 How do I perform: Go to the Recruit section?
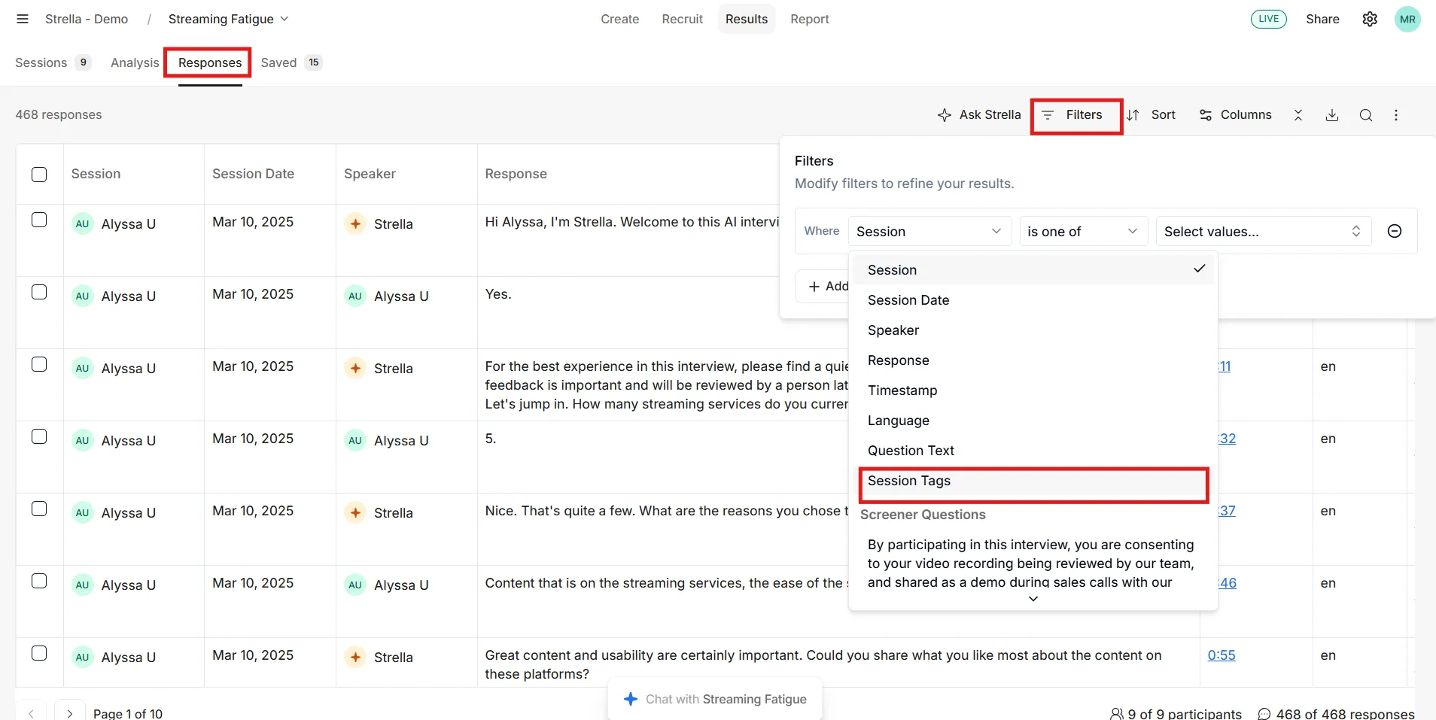coord(682,19)
